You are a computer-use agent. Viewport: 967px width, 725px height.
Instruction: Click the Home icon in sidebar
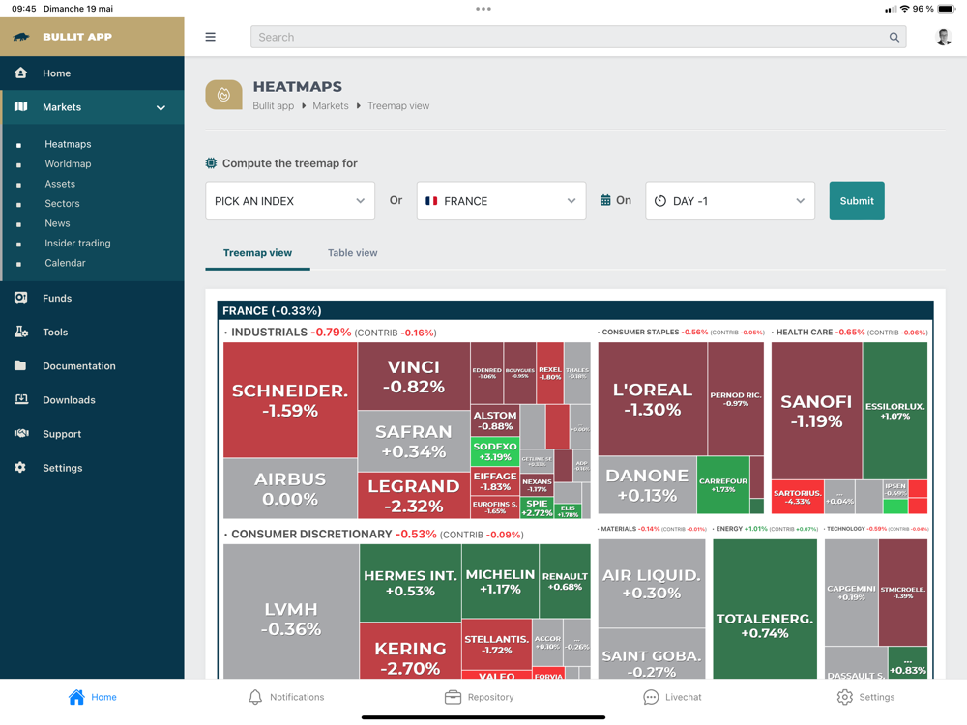point(21,72)
